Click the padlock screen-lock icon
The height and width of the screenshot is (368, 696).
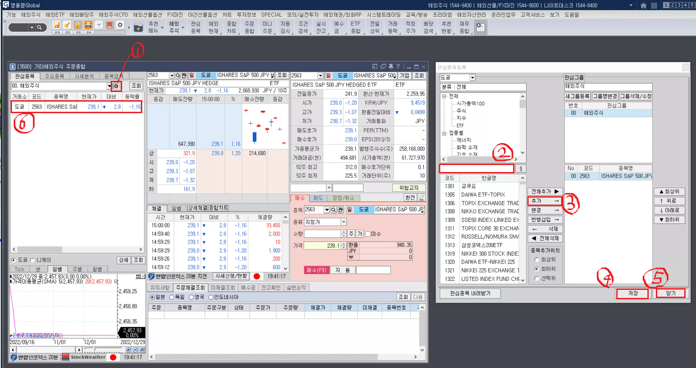pyautogui.click(x=78, y=25)
